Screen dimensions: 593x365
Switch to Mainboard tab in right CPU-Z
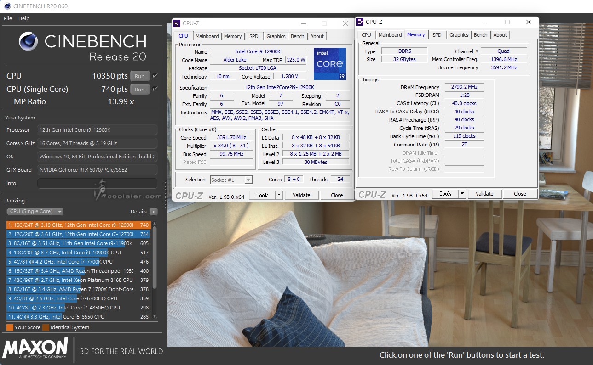390,35
